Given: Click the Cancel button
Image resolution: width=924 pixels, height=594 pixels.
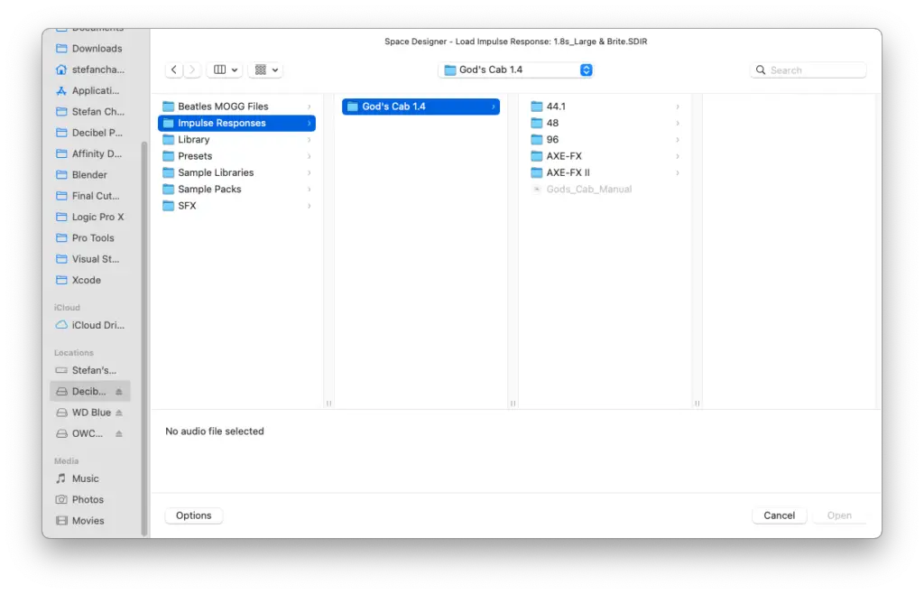Looking at the screenshot, I should pos(779,515).
